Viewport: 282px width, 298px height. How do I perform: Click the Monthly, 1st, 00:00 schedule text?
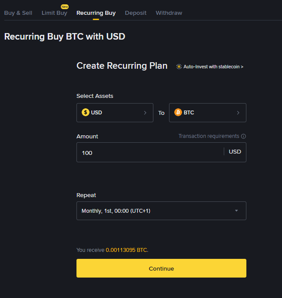tap(116, 211)
